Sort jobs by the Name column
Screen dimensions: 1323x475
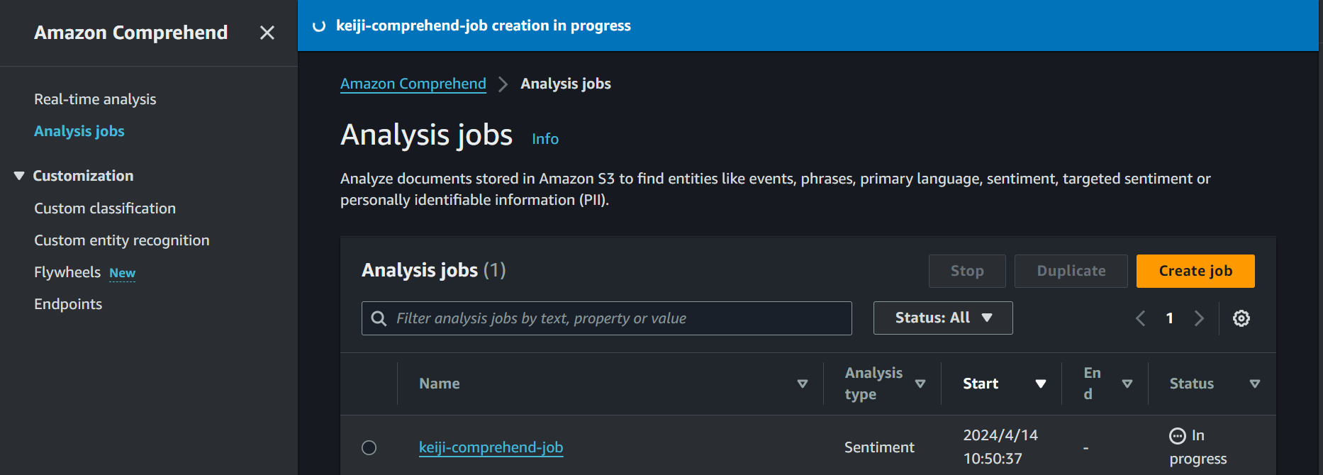click(x=802, y=384)
